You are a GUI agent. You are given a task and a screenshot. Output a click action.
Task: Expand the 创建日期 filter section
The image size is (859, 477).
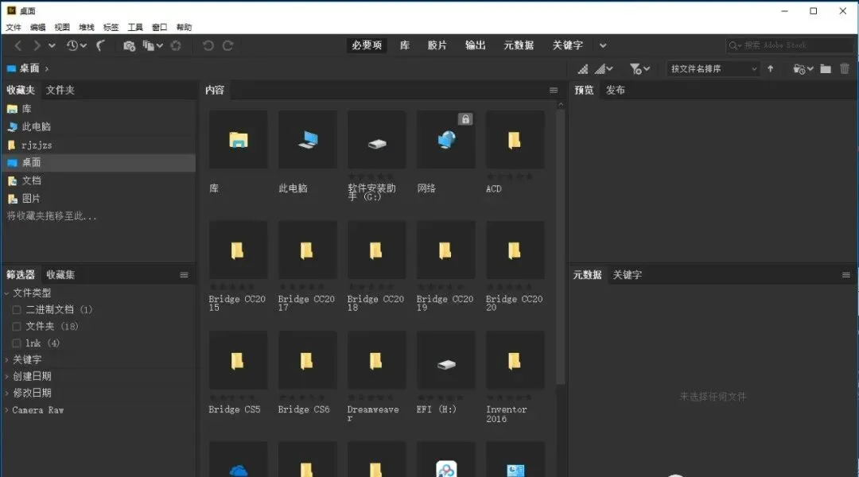pos(6,376)
